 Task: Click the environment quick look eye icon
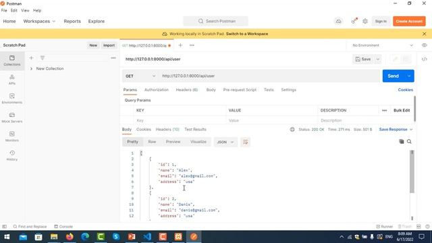425,45
